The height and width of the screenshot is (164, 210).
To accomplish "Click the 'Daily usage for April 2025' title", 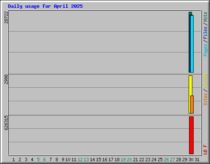I will click(x=45, y=6).
